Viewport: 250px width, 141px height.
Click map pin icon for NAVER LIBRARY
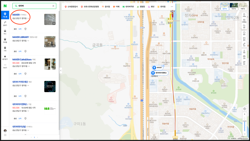[25, 51]
